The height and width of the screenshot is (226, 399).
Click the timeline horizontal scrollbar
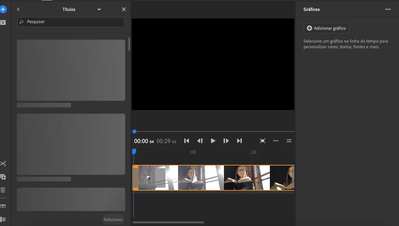coord(168,222)
